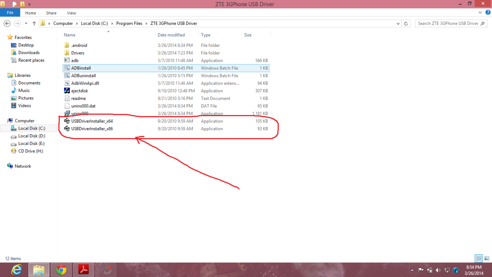492x277 pixels.
Task: Show hidden system tray icons
Action: pos(412,270)
